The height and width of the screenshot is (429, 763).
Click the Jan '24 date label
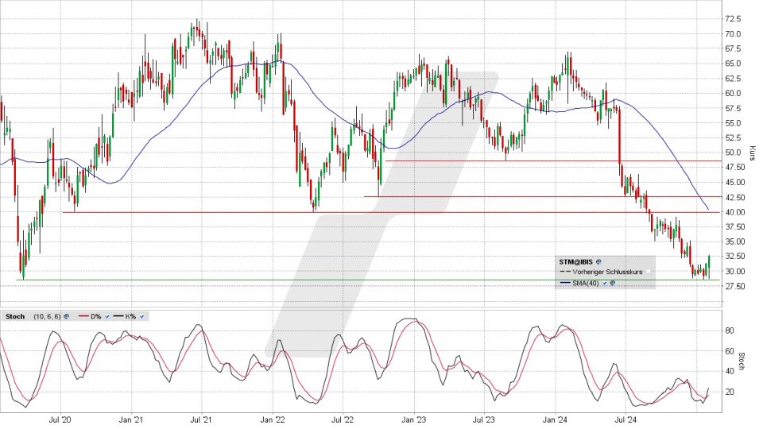556,419
